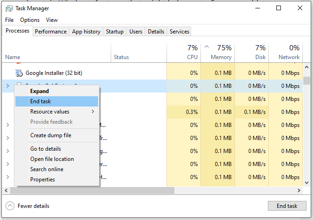This screenshot has width=313, height=220.
Task: Click the Fewer details collapse arrow icon
Action: coord(10,206)
